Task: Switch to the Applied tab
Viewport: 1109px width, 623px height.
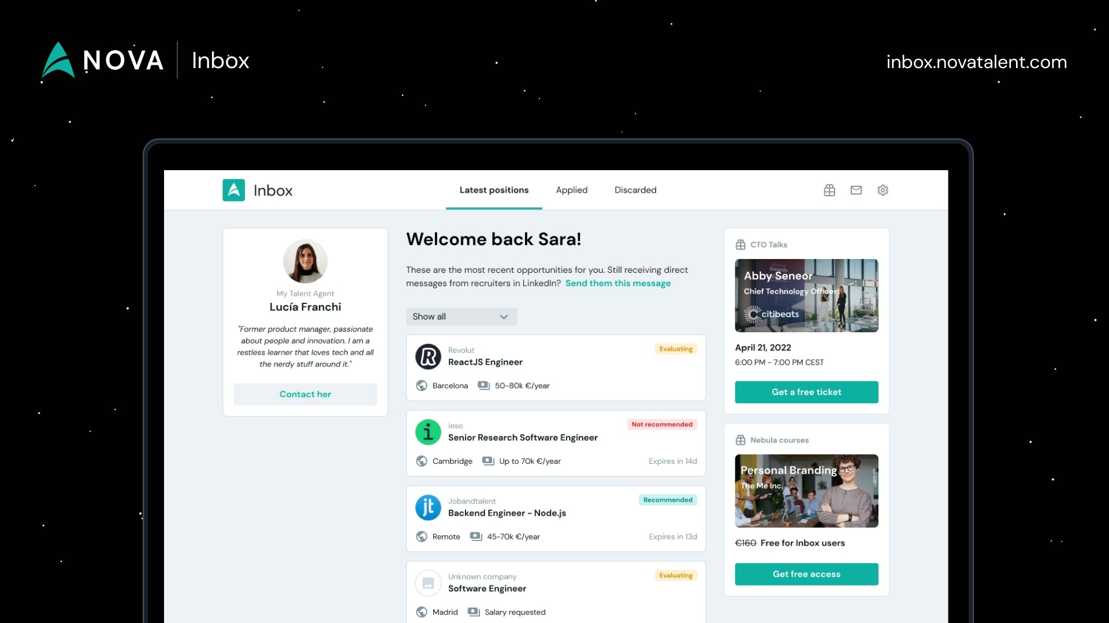Action: pyautogui.click(x=571, y=190)
